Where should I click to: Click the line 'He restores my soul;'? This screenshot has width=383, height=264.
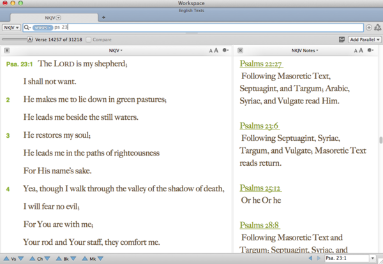click(57, 135)
